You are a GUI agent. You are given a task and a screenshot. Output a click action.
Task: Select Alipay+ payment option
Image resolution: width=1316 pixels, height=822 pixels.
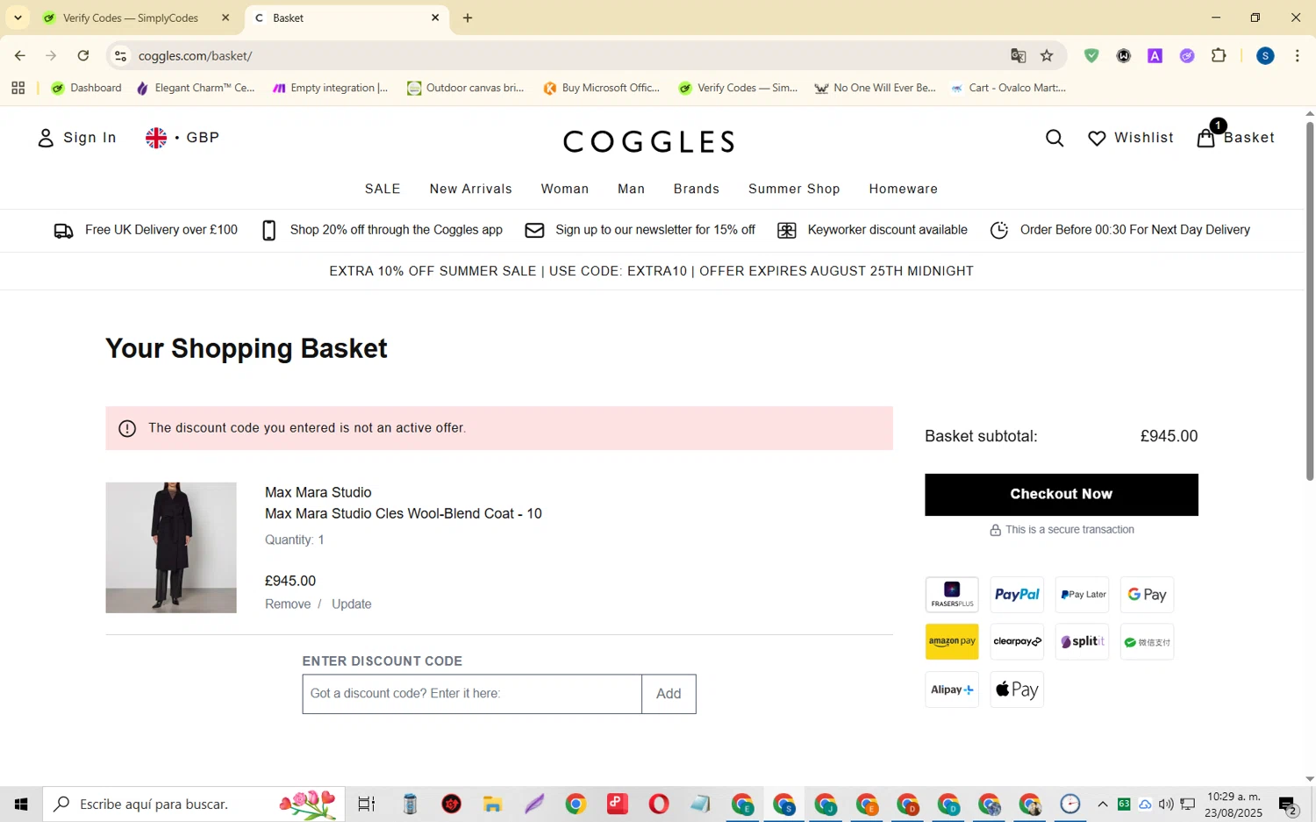tap(952, 690)
